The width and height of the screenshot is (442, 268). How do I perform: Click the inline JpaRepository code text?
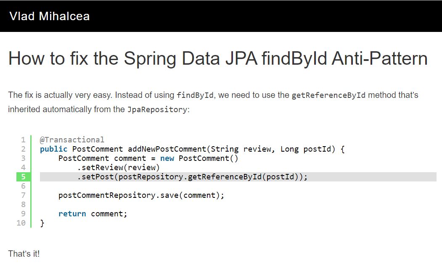(x=157, y=109)
